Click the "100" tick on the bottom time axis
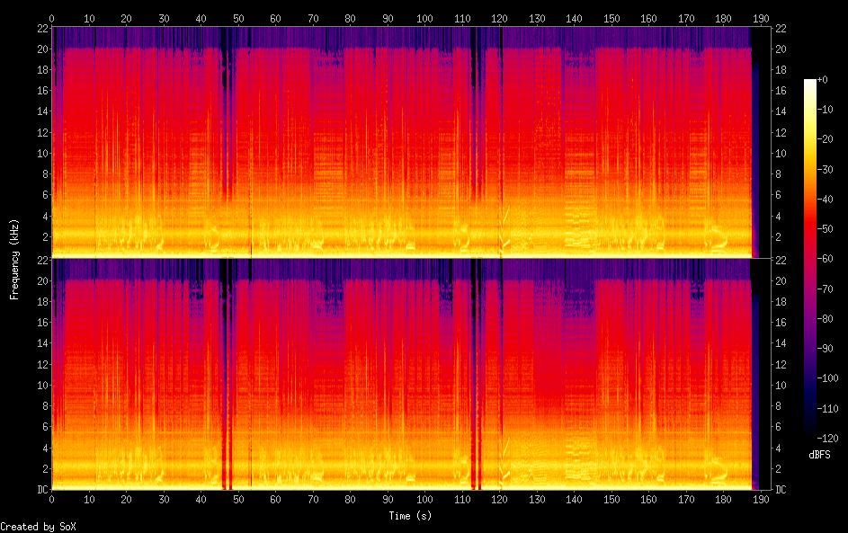Screen dimensions: 848x533 tap(424, 499)
